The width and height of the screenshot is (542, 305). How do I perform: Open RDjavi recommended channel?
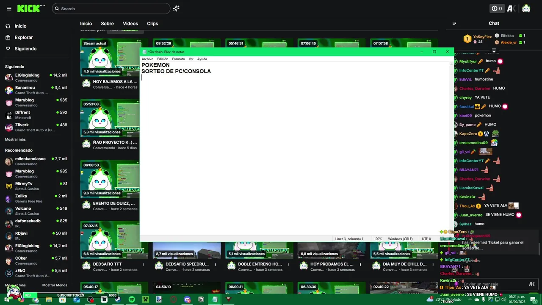tap(36, 236)
